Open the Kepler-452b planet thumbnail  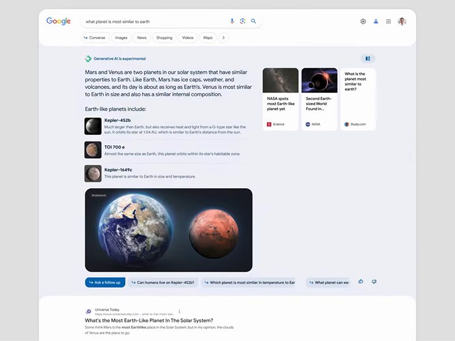pos(93,126)
